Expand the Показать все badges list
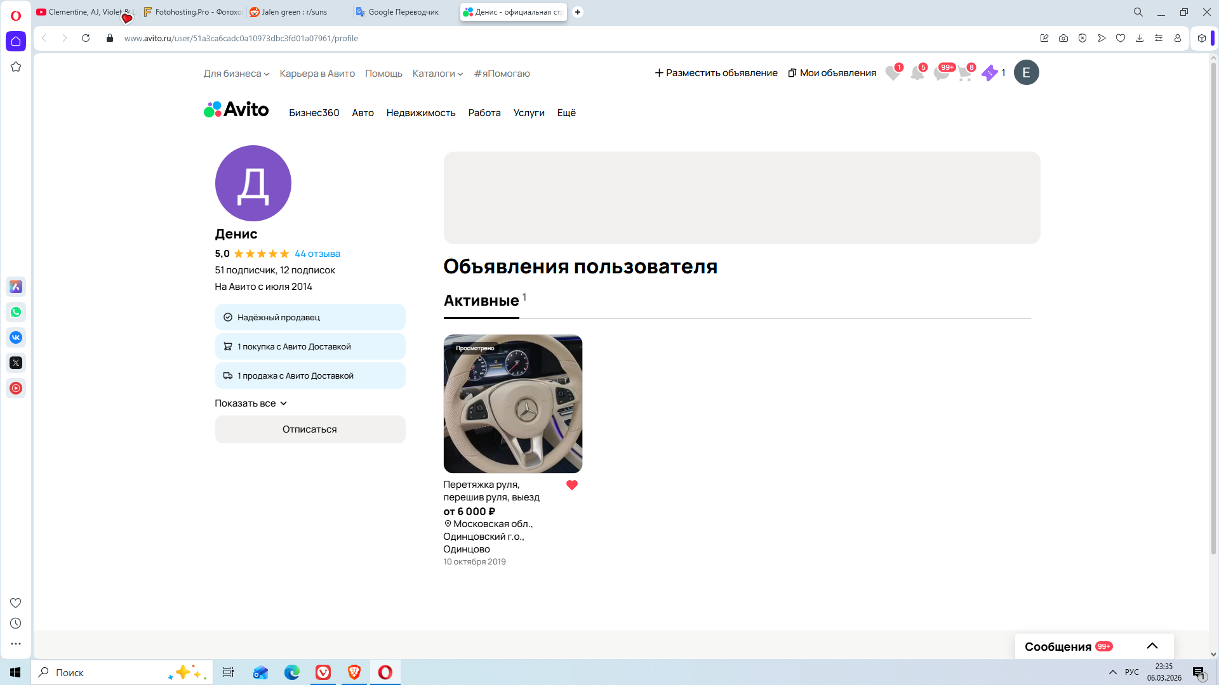The width and height of the screenshot is (1219, 685). [x=251, y=403]
